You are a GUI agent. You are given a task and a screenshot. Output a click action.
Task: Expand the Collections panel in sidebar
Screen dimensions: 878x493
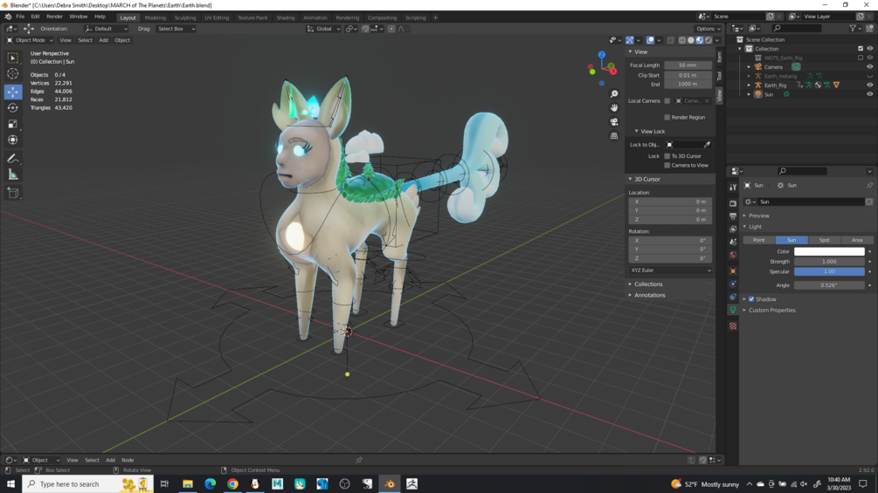click(647, 284)
